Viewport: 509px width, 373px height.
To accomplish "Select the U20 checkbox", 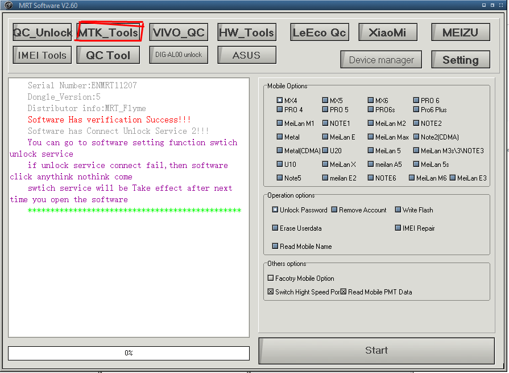I will [x=325, y=150].
